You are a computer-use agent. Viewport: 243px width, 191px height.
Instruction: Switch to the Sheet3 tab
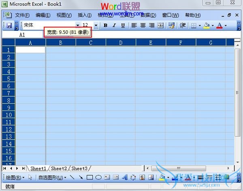click(79, 168)
